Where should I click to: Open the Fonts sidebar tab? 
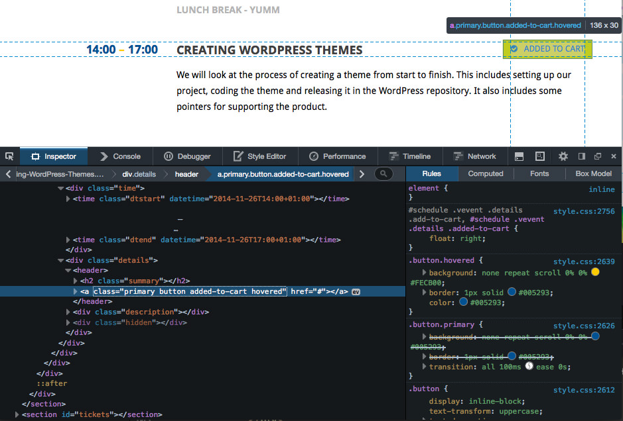[x=539, y=173]
